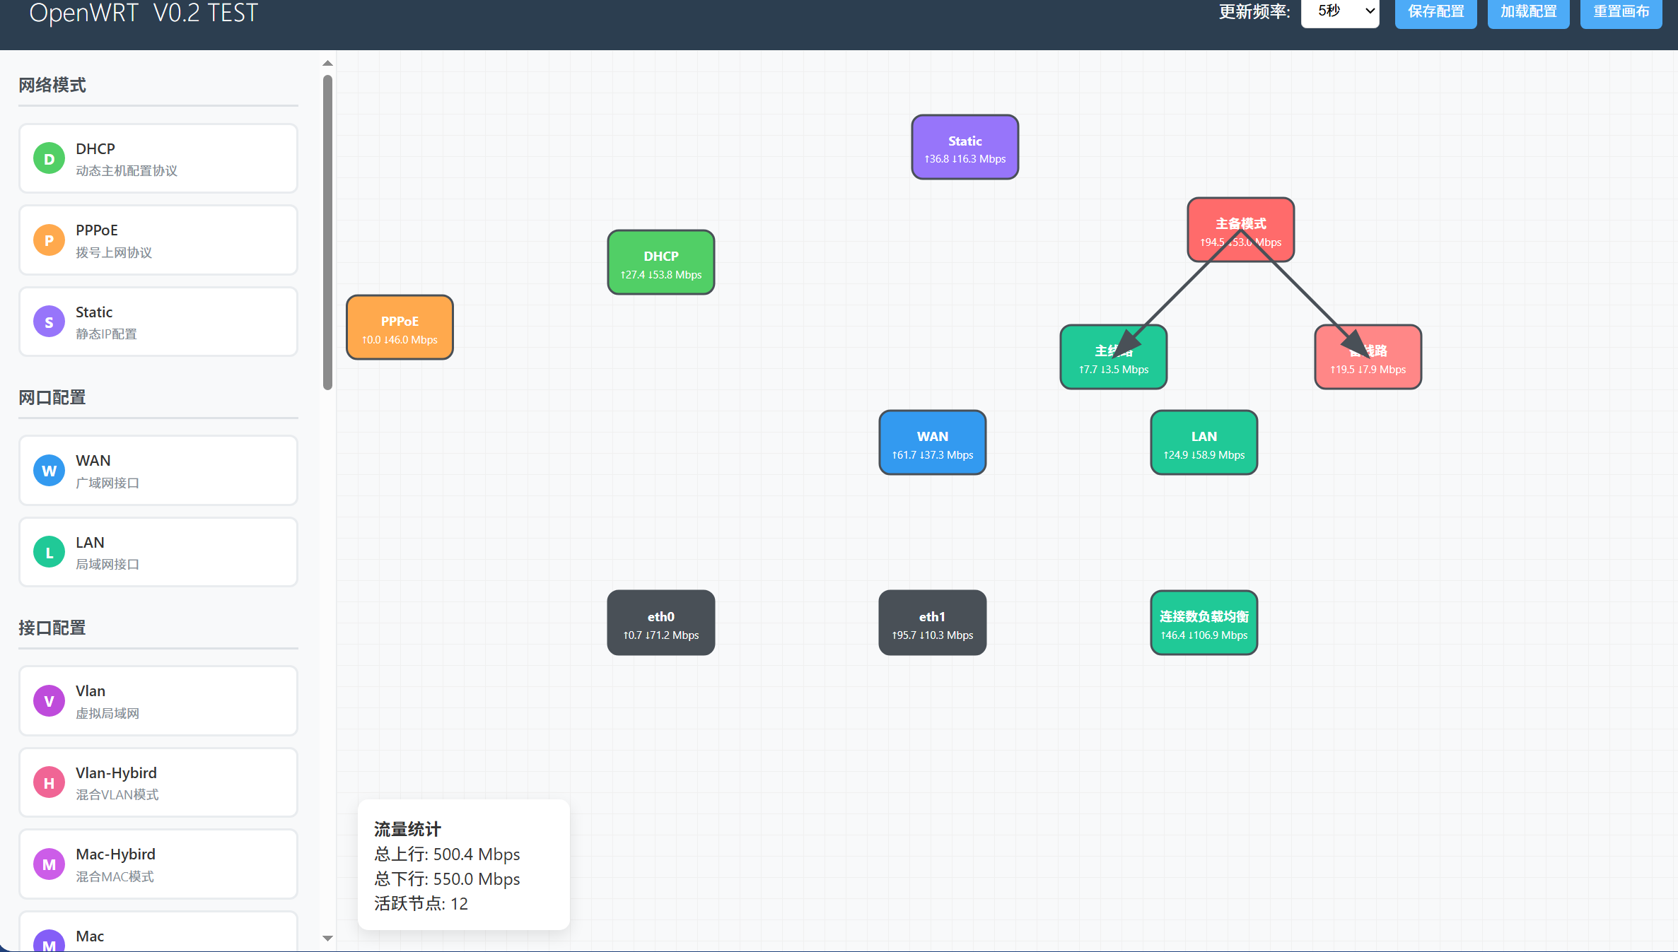Screen dimensions: 1678x952
Task: Click sidebar scrollbar up arrow
Action: [327, 64]
